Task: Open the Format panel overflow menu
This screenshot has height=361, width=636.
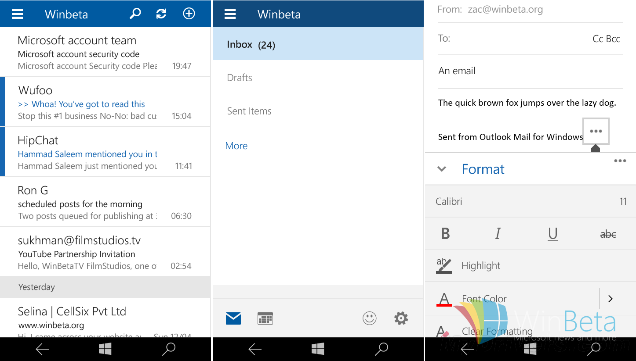Action: [x=620, y=161]
